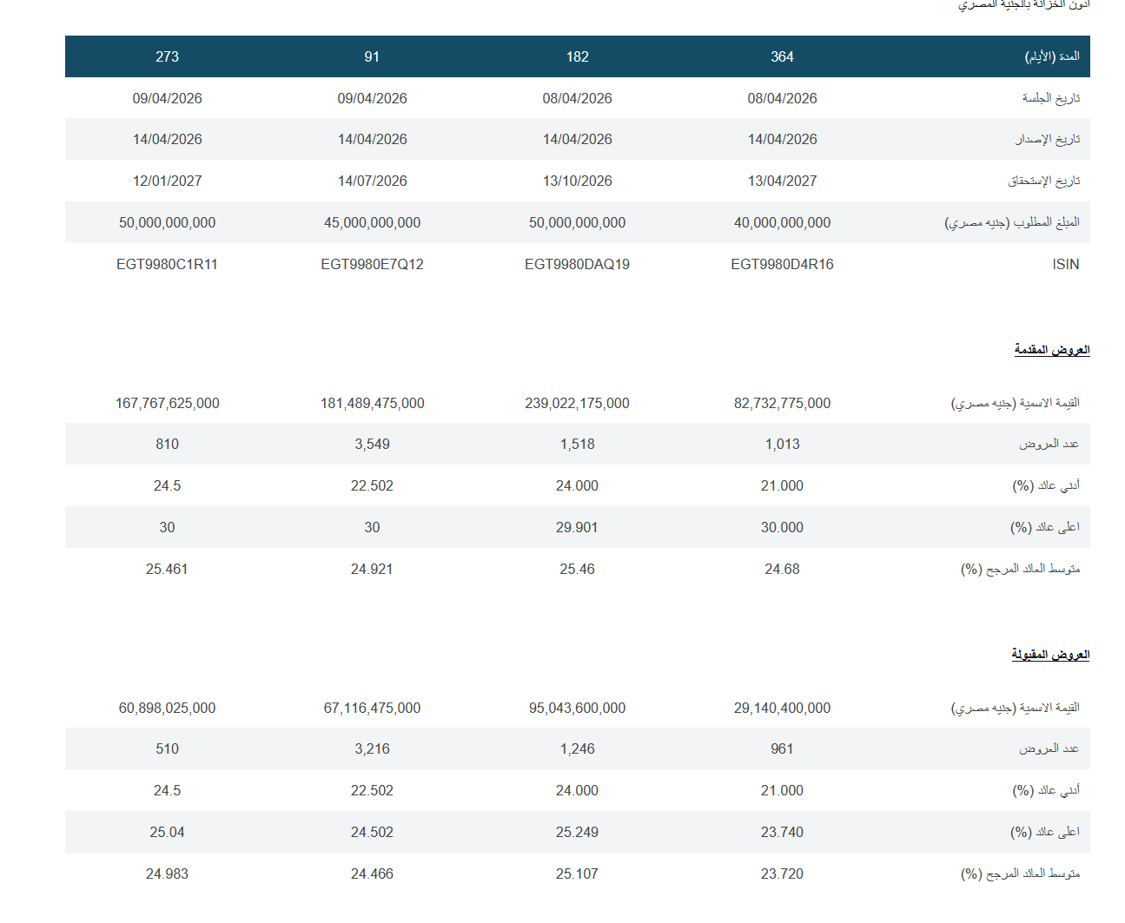
Task: Select the accepted highest yield 23.740
Action: 782,832
